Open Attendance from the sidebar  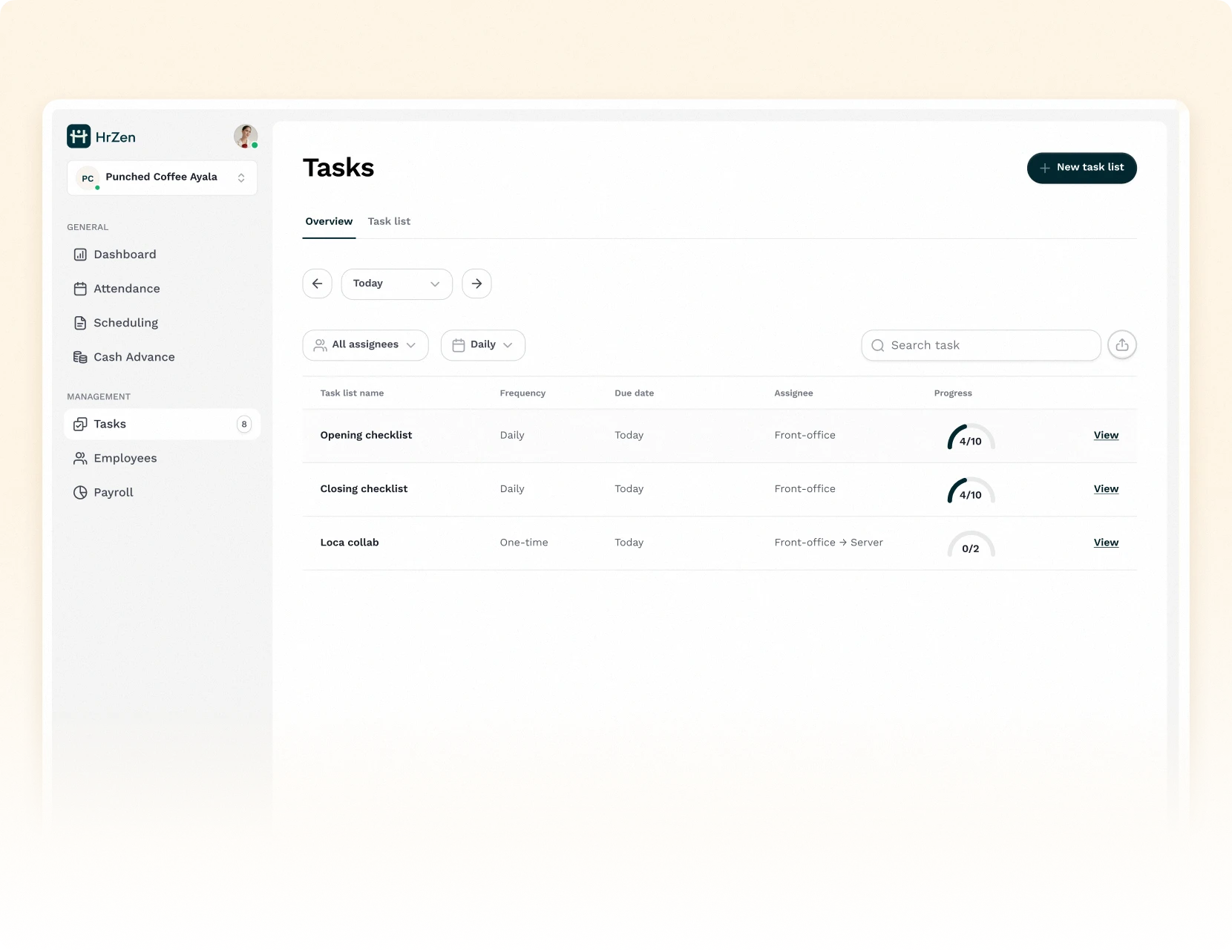[126, 289]
